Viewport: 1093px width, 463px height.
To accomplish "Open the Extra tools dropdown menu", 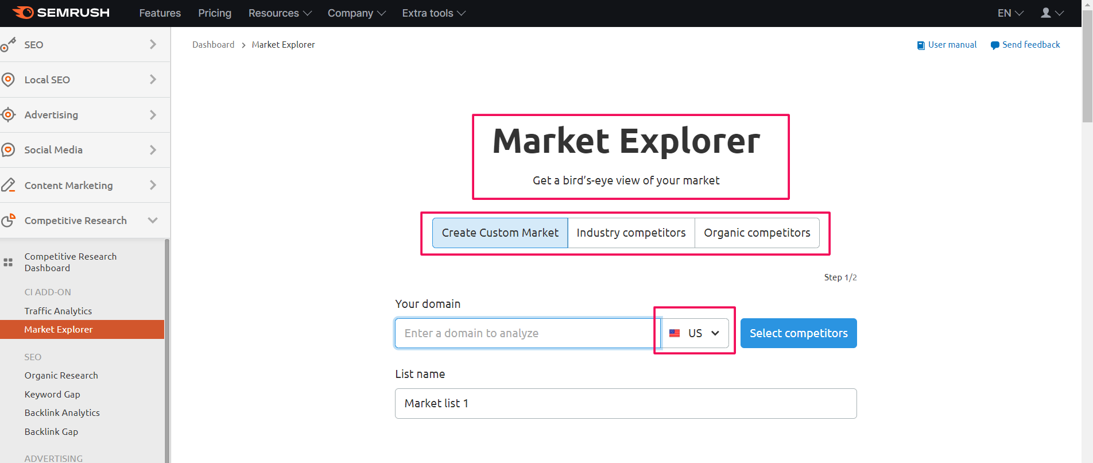I will click(433, 13).
